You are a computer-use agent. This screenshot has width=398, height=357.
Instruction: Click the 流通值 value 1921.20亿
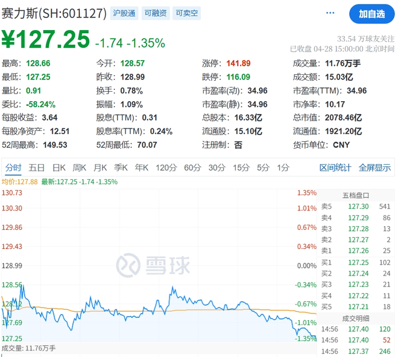(x=343, y=131)
